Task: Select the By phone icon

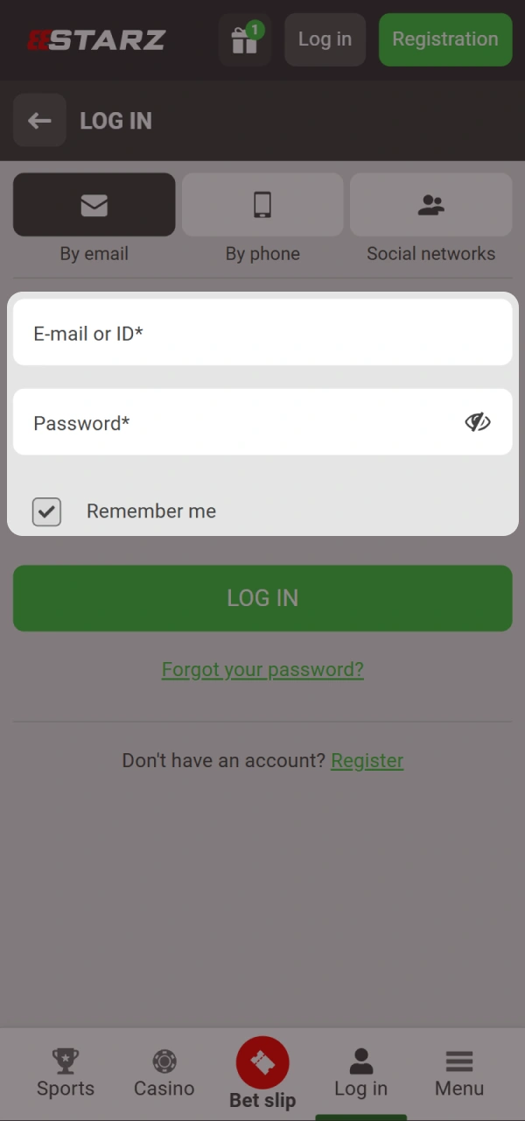Action: 262,205
